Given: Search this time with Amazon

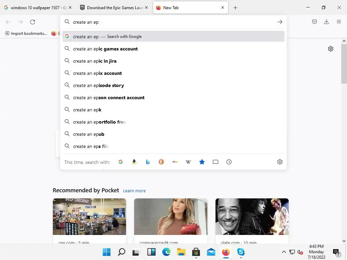Looking at the screenshot, I should click(x=134, y=162).
